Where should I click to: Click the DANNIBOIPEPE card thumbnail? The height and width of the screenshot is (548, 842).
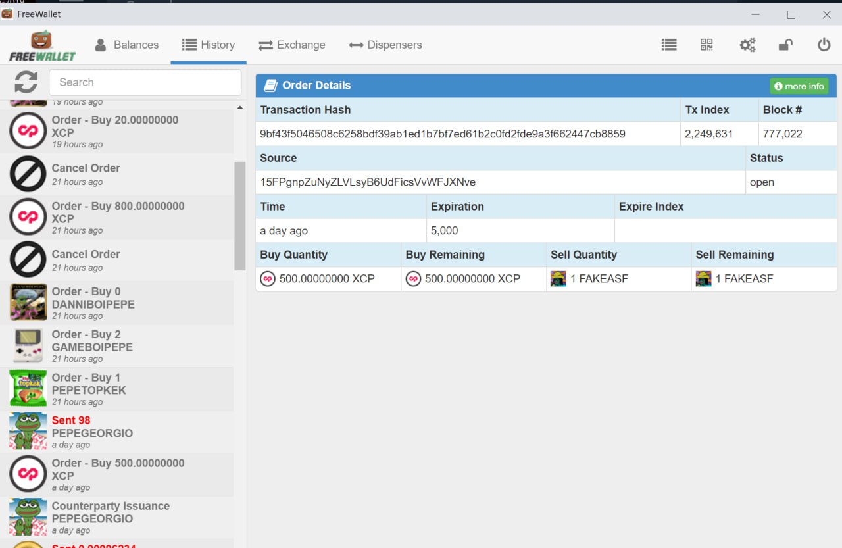[x=28, y=303]
